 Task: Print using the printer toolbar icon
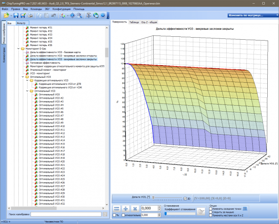point(30,15)
